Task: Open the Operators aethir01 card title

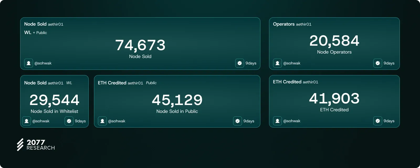Action: pyautogui.click(x=292, y=24)
